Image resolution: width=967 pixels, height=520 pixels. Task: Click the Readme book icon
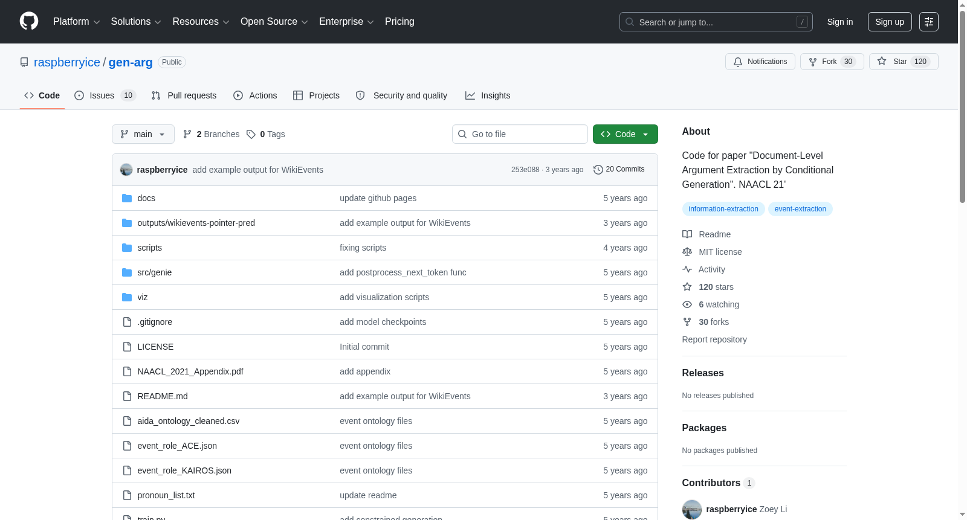pos(687,234)
